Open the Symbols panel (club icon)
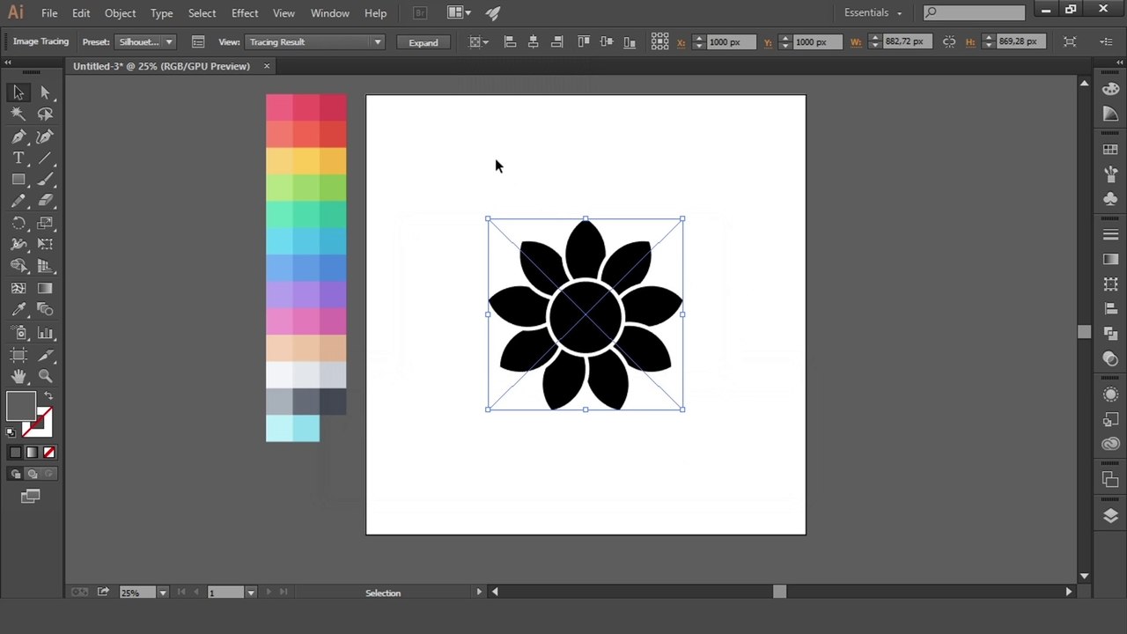Viewport: 1127px width, 634px height. click(x=1110, y=199)
